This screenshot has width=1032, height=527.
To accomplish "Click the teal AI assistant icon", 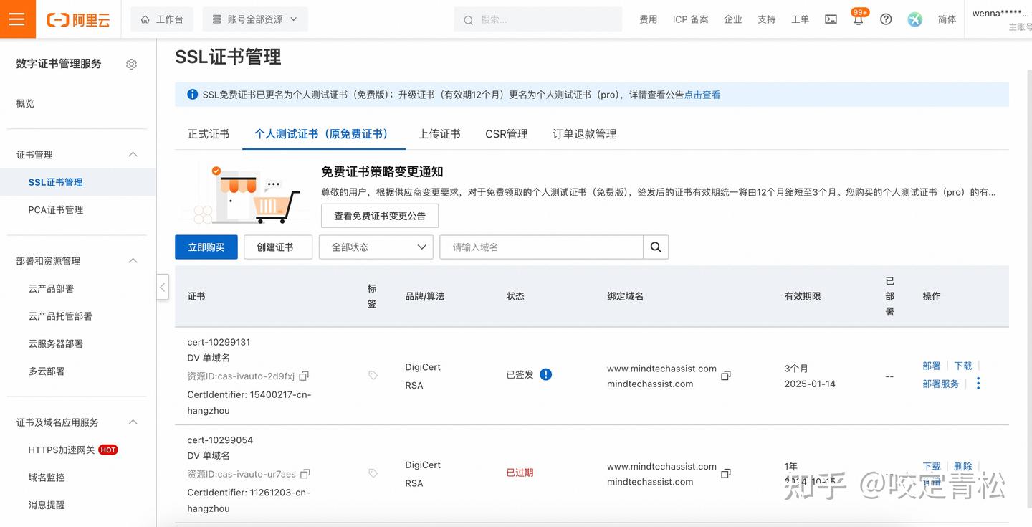I will pyautogui.click(x=914, y=19).
